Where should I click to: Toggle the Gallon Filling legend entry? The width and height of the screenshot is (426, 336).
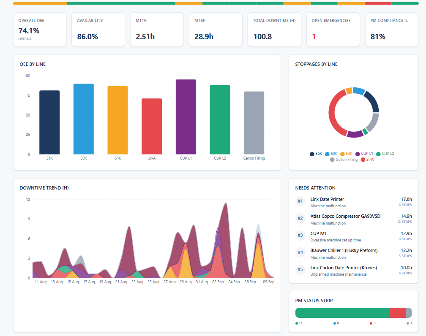[344, 160]
